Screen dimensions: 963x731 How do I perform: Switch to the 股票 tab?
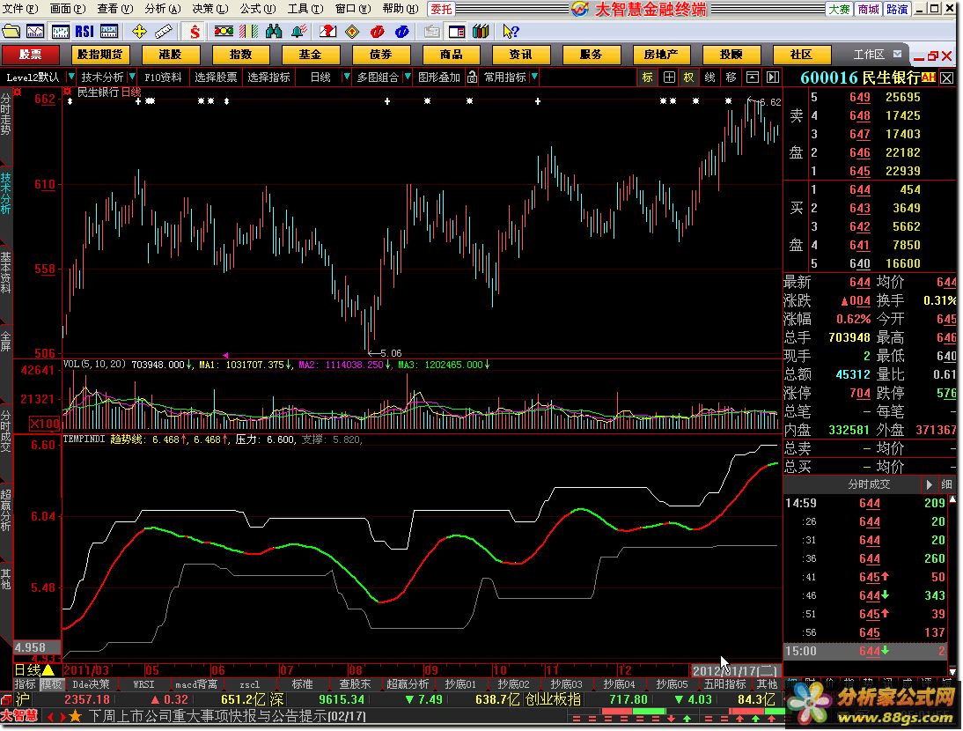[31, 55]
